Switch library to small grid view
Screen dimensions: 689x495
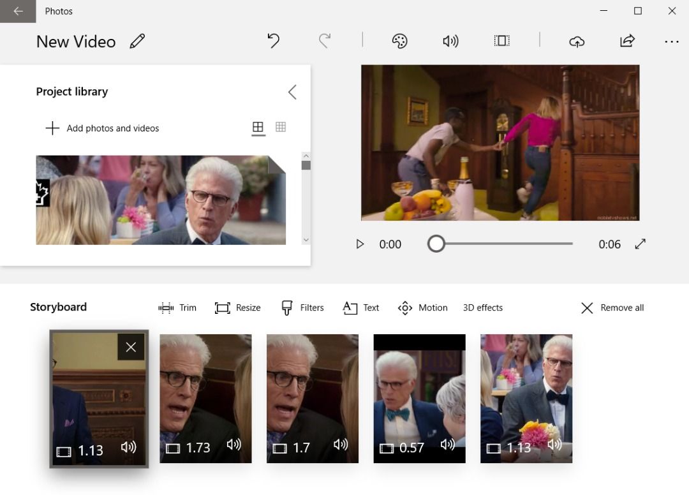(280, 127)
